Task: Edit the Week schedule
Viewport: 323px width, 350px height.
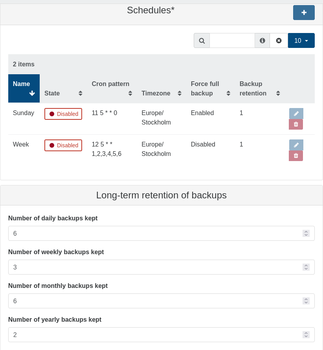Action: (x=296, y=145)
